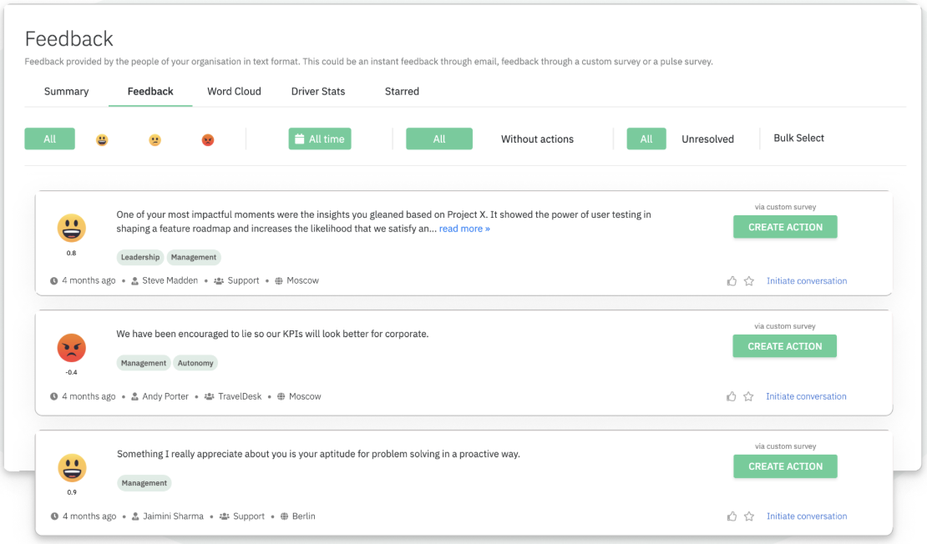Open the Driver Stats tab

click(x=317, y=92)
